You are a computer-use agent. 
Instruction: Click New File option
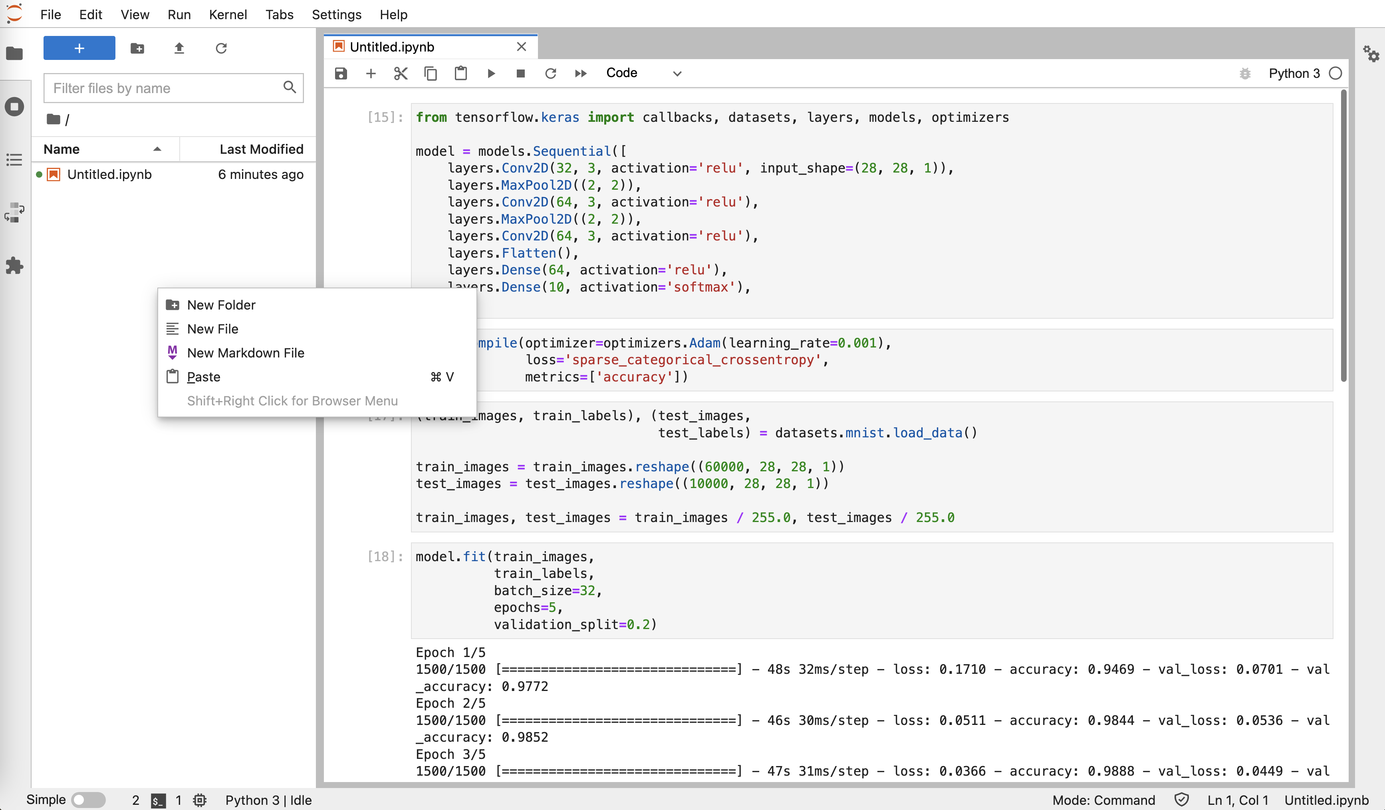pyautogui.click(x=213, y=329)
